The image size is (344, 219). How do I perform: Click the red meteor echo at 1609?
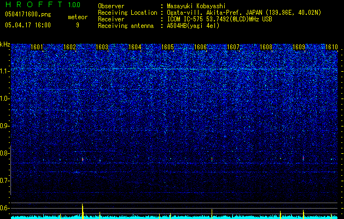(303, 158)
